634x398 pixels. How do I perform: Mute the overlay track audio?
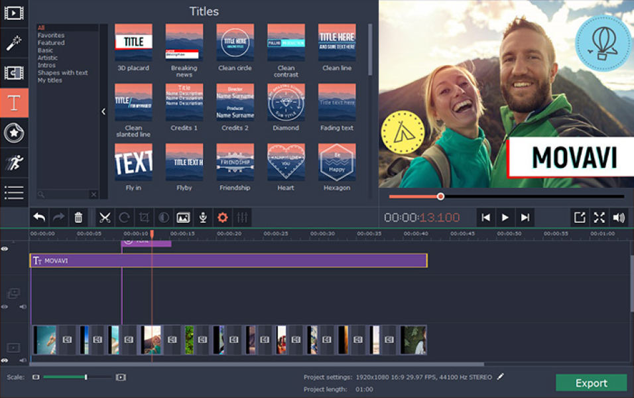[x=23, y=306]
